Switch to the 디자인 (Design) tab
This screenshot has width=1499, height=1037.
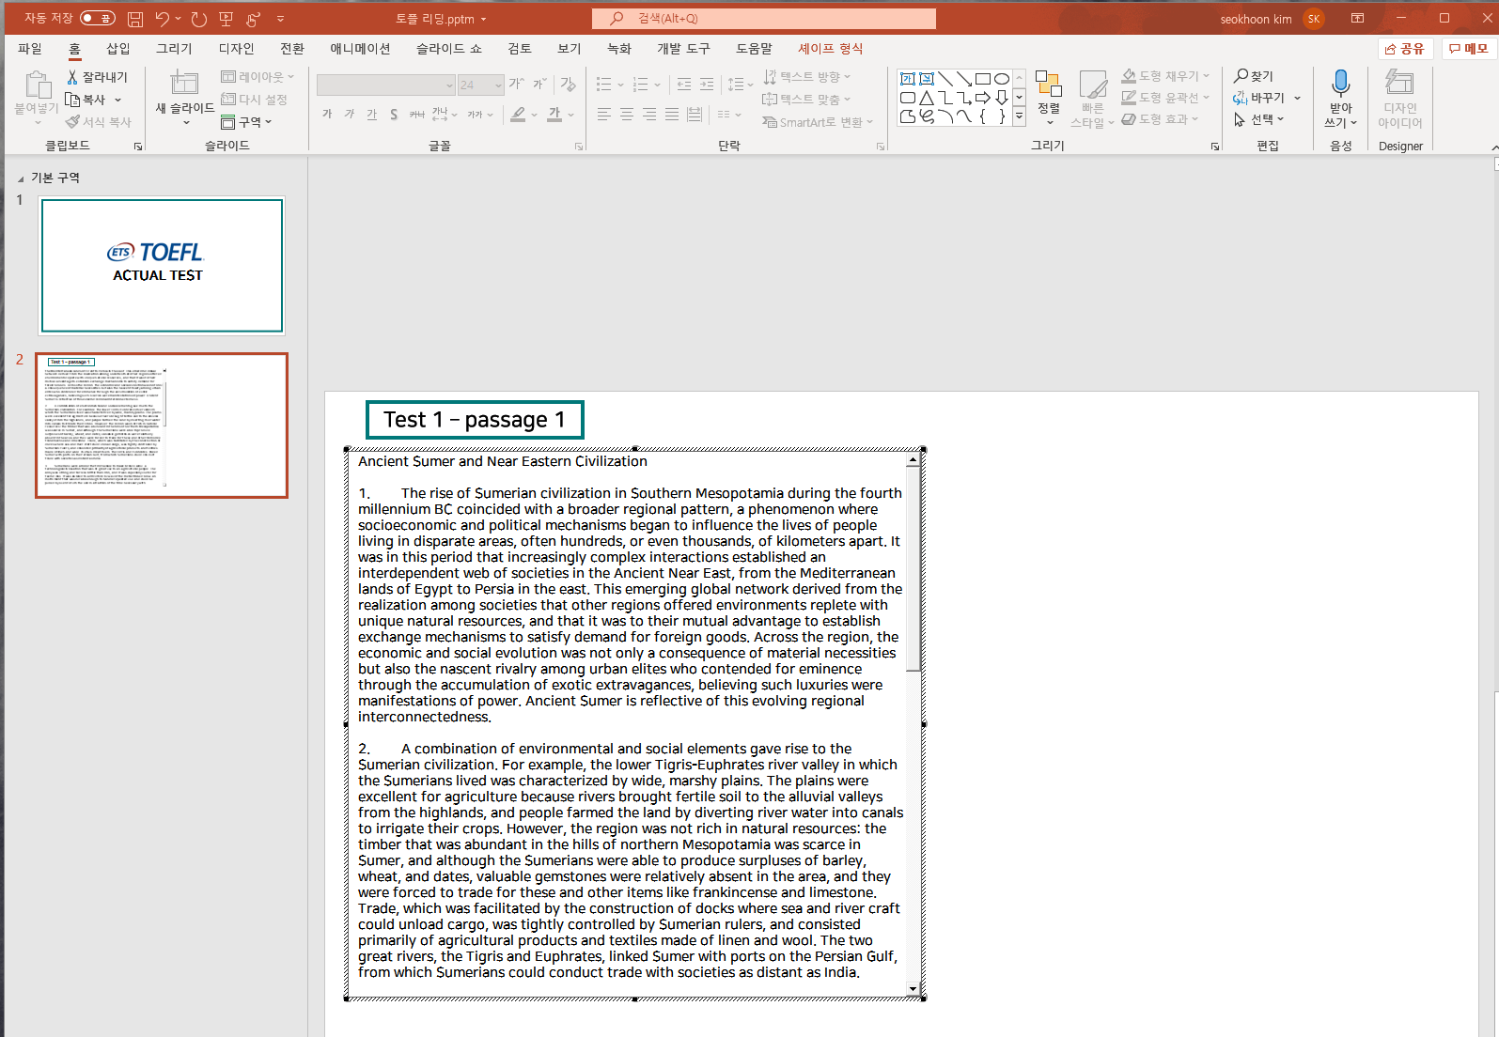click(236, 49)
